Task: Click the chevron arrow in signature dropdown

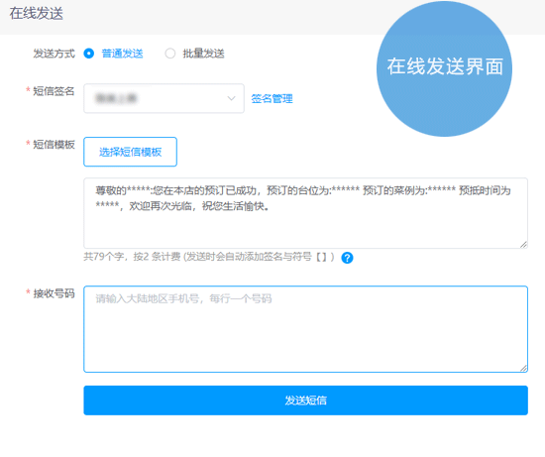Action: 231,98
